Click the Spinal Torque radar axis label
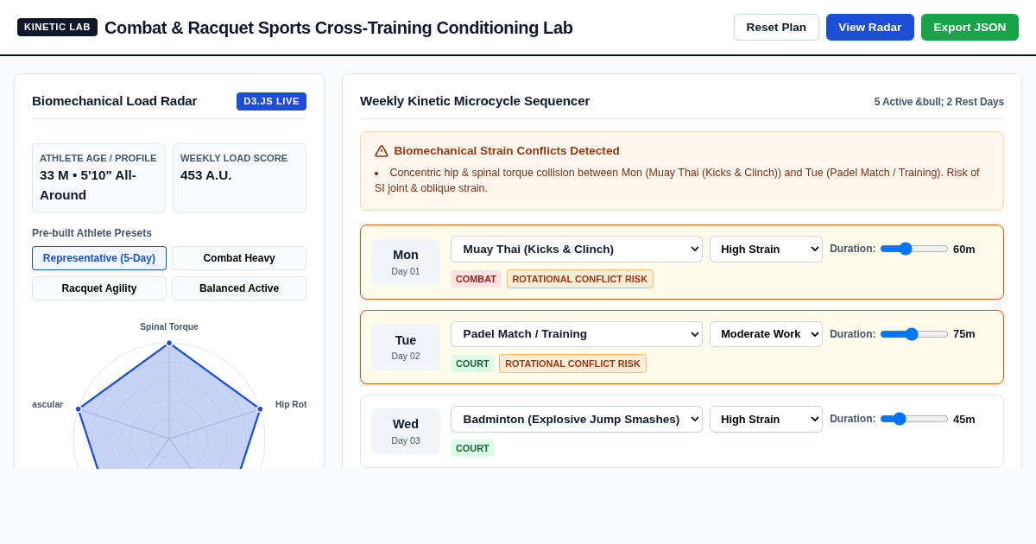This screenshot has height=544, width=1036. click(169, 327)
